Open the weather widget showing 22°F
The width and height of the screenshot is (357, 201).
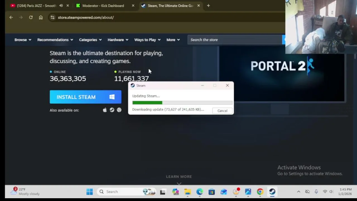pyautogui.click(x=26, y=192)
